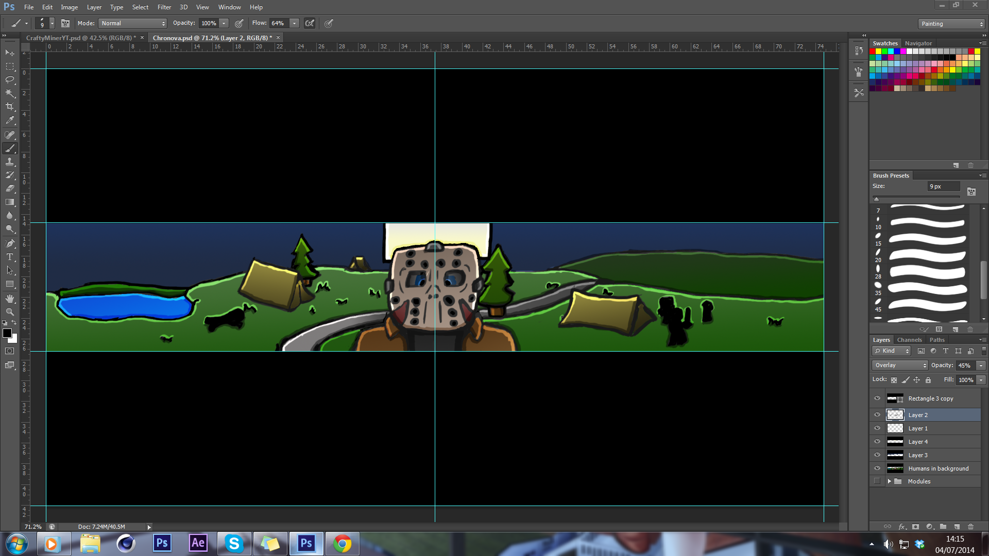Image resolution: width=989 pixels, height=556 pixels.
Task: Click the Paths panel tab
Action: [937, 340]
